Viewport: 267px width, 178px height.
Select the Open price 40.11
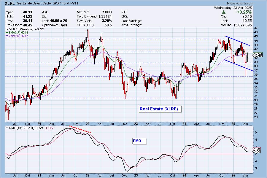tap(28, 12)
